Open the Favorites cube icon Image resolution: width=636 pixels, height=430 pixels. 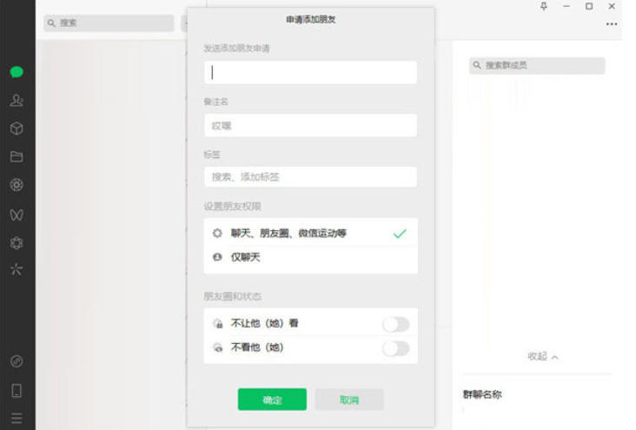click(x=17, y=129)
